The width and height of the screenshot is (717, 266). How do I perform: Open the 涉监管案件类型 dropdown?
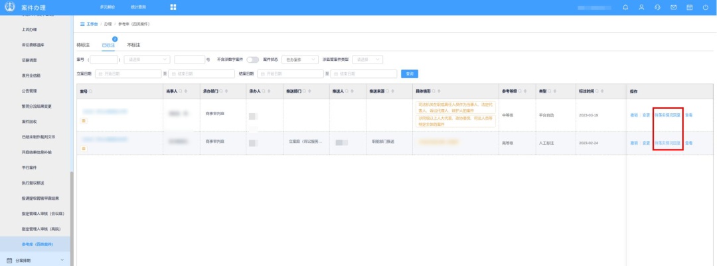[367, 60]
